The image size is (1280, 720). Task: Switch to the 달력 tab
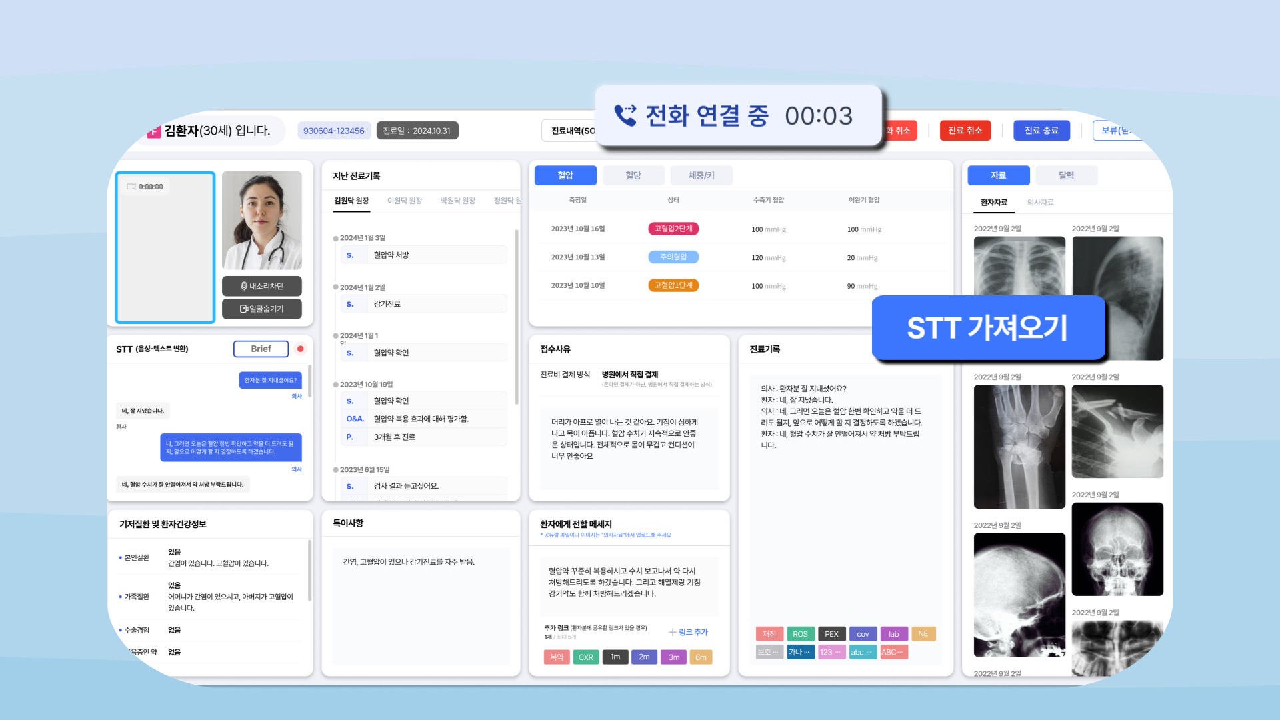pyautogui.click(x=1066, y=175)
